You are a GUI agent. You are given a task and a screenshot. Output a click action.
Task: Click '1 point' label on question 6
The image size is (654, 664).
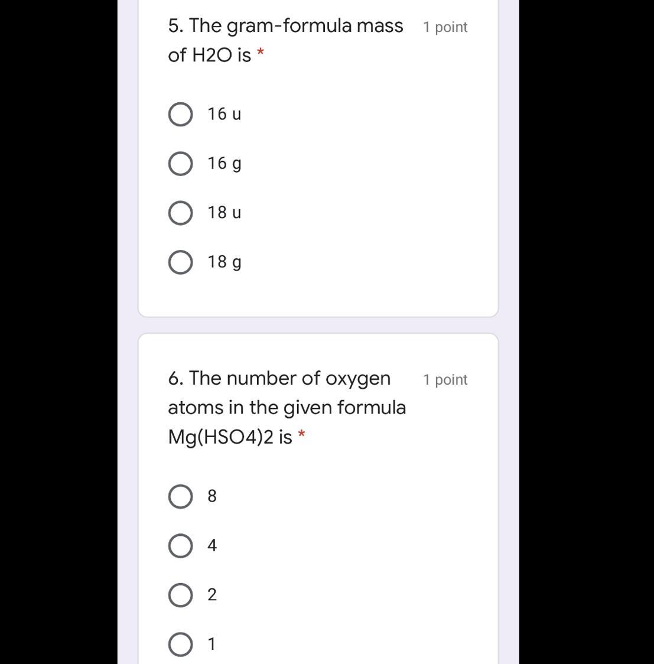tap(445, 380)
